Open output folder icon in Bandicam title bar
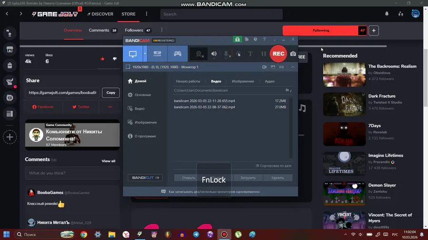Screen dimensions: 428x240 [x=246, y=39]
